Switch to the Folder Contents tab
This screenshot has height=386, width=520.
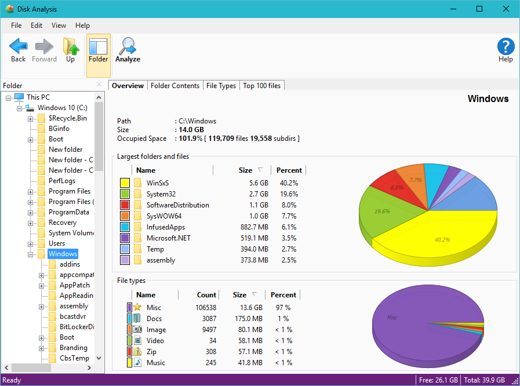(x=174, y=85)
